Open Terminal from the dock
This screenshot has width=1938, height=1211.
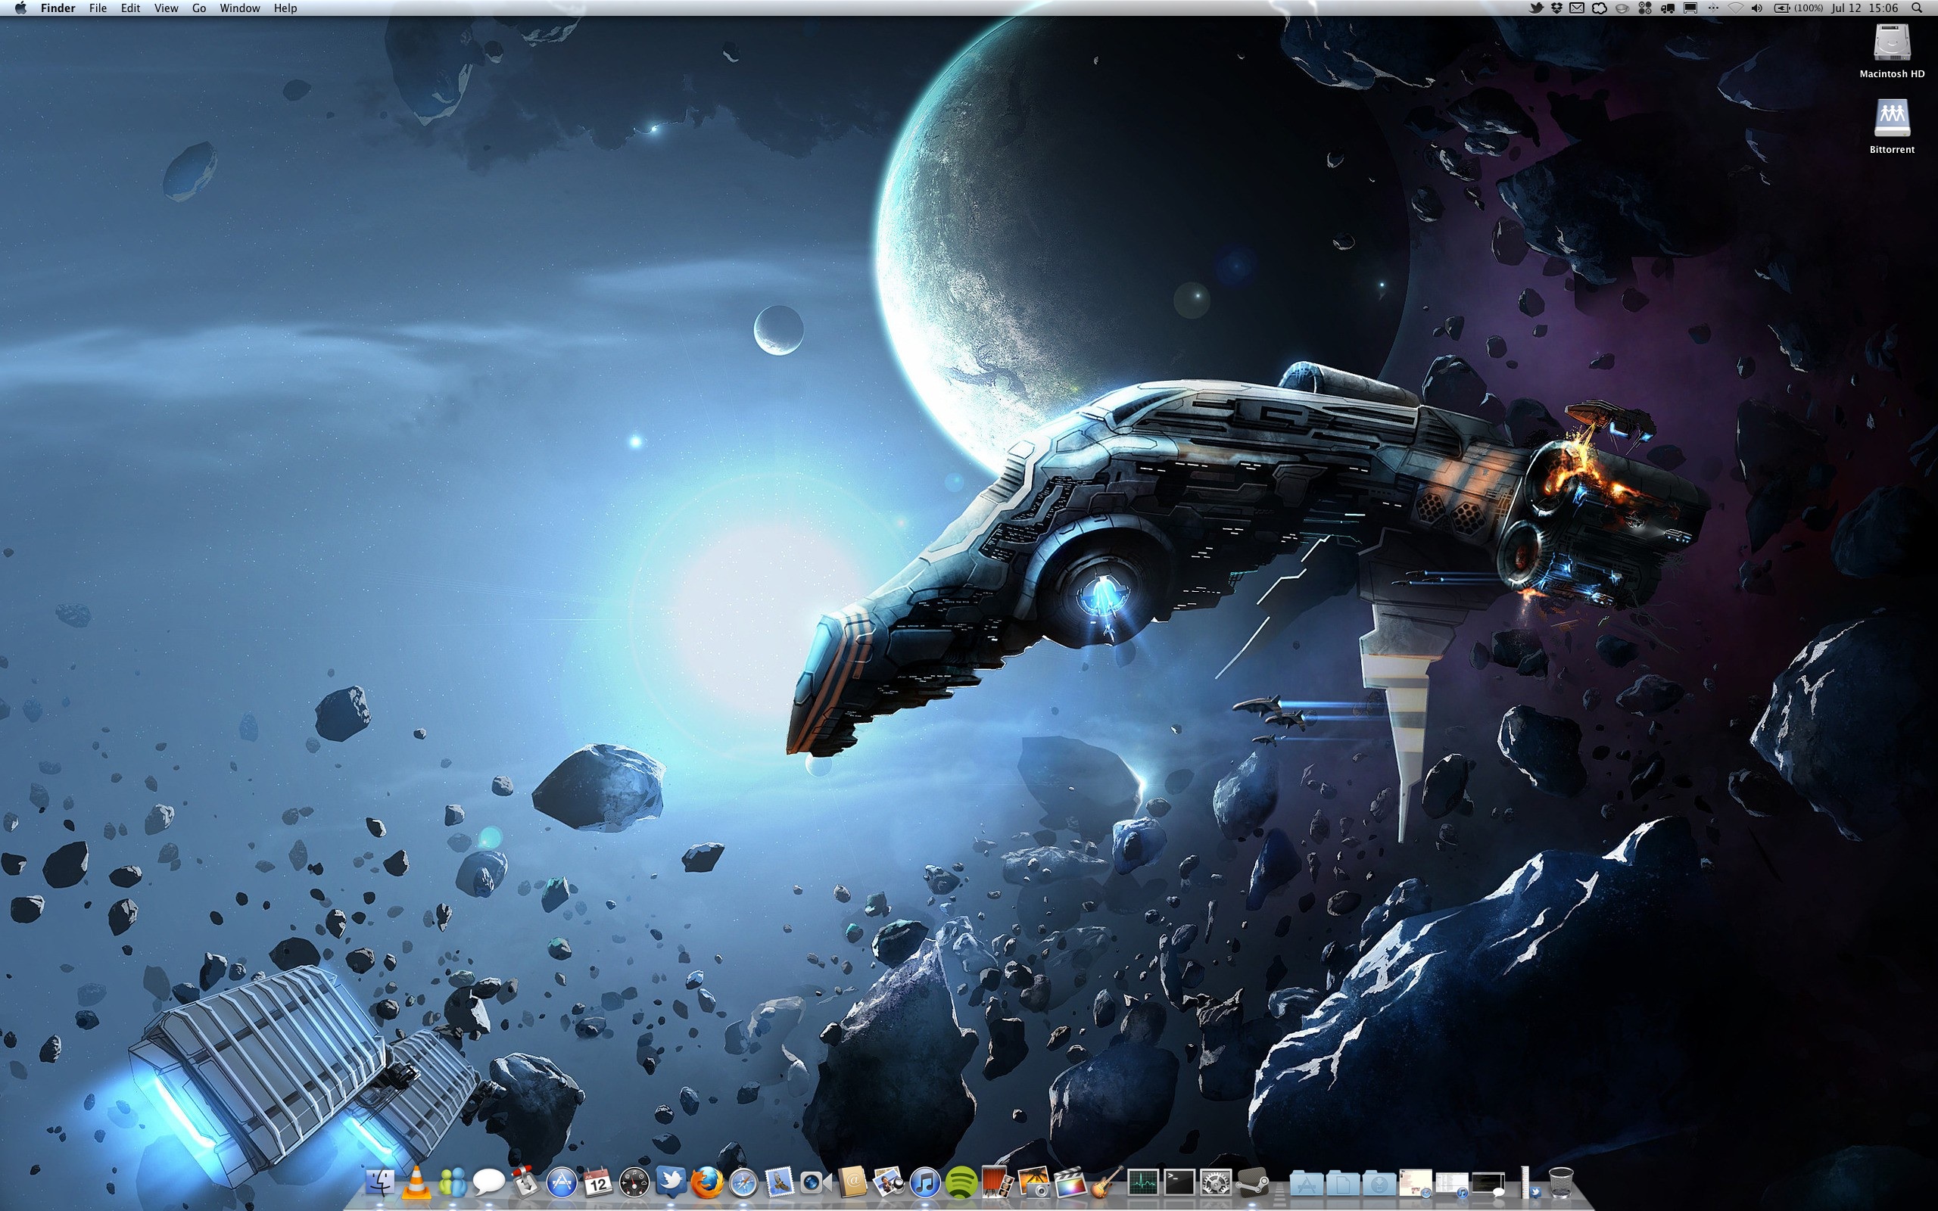click(1179, 1182)
